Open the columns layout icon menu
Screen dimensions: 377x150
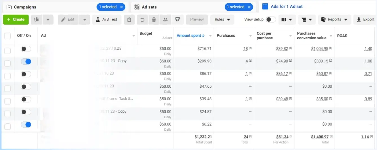click(286, 20)
